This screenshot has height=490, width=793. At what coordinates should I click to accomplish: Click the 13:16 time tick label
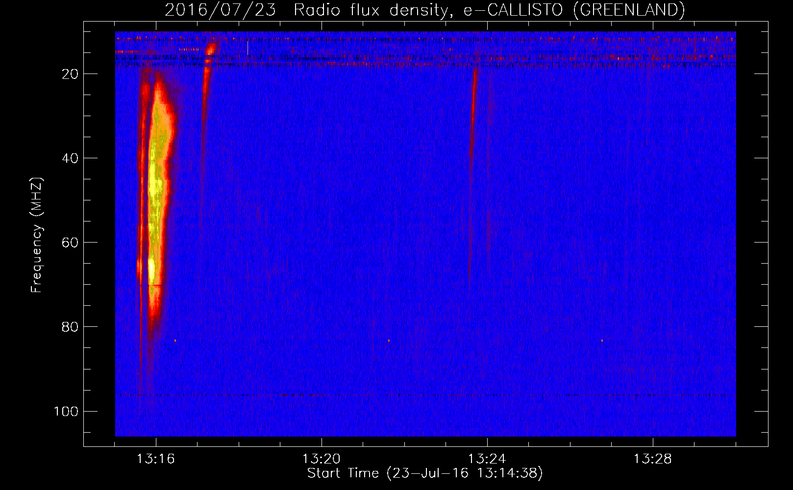[155, 459]
